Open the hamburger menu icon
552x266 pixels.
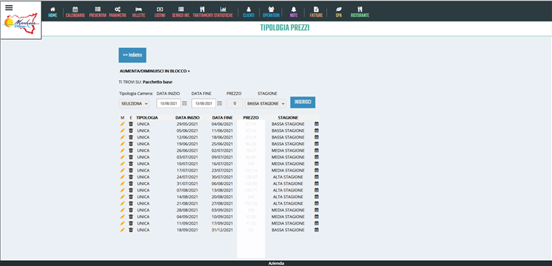[x=9, y=8]
